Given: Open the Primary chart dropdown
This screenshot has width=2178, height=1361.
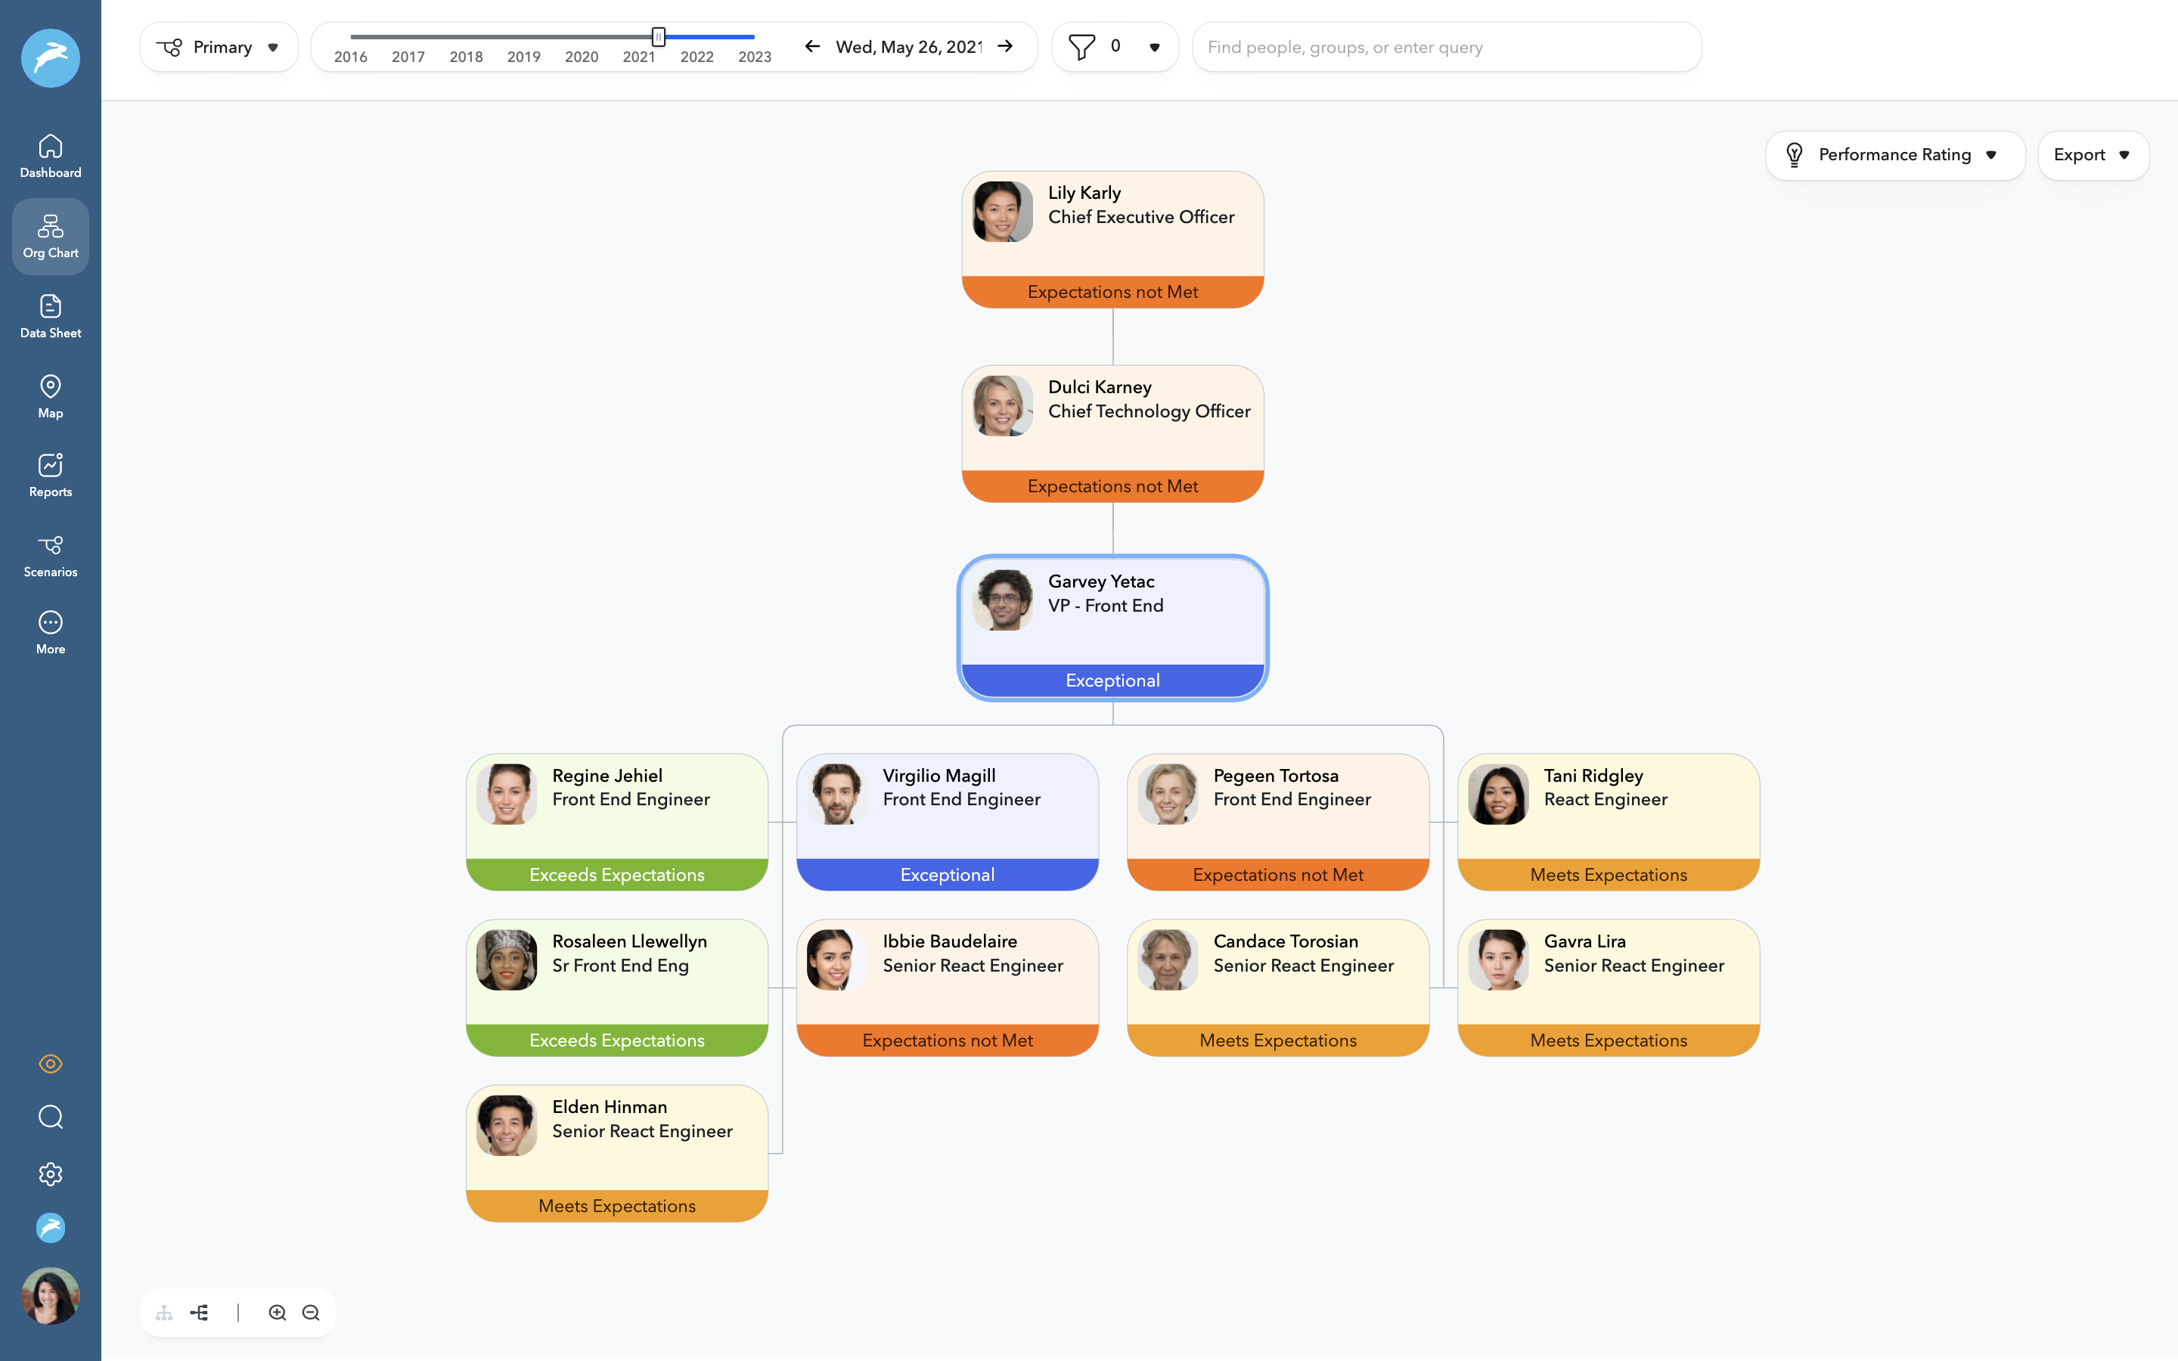Looking at the screenshot, I should 219,46.
